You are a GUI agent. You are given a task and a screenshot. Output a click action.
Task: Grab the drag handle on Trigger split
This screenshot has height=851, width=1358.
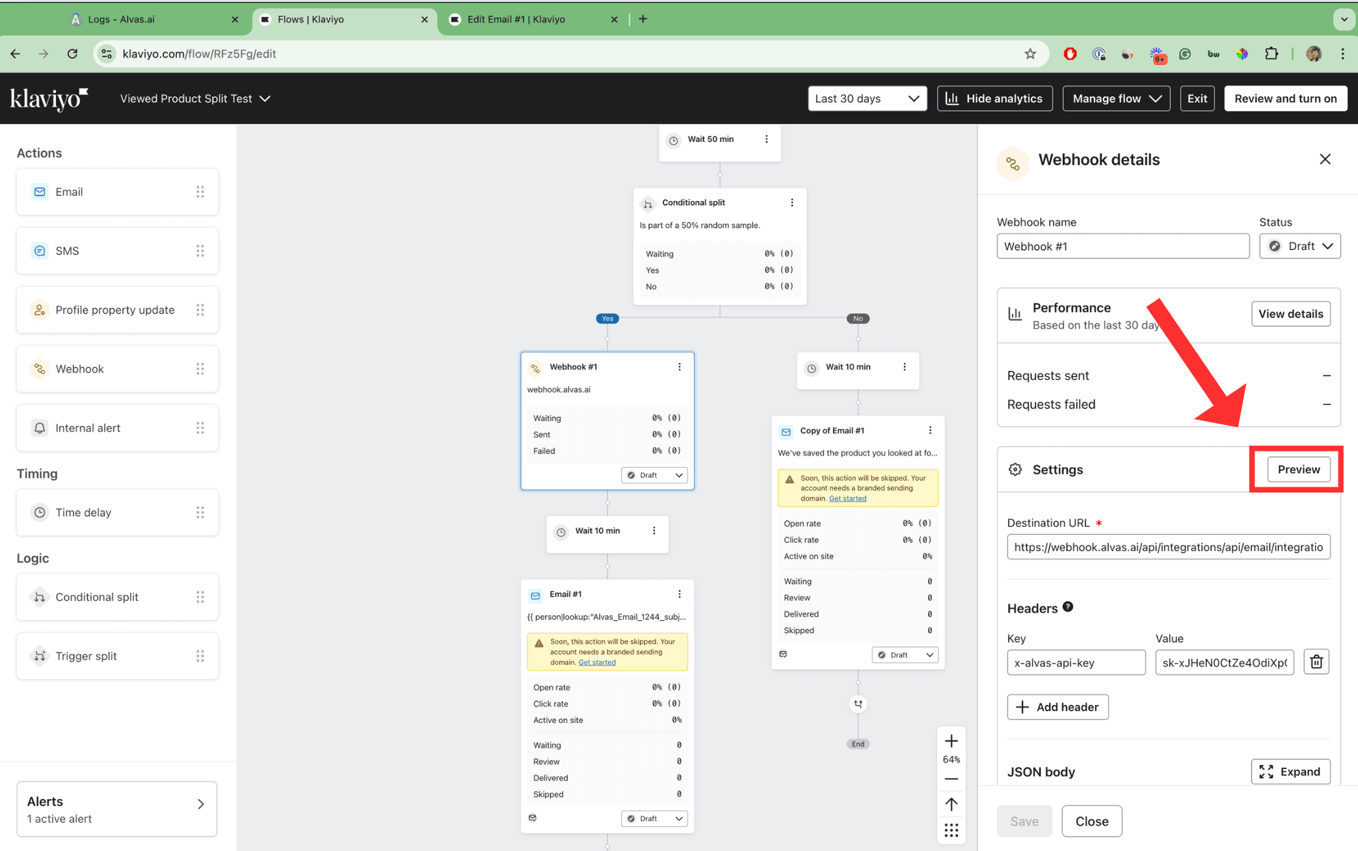200,656
